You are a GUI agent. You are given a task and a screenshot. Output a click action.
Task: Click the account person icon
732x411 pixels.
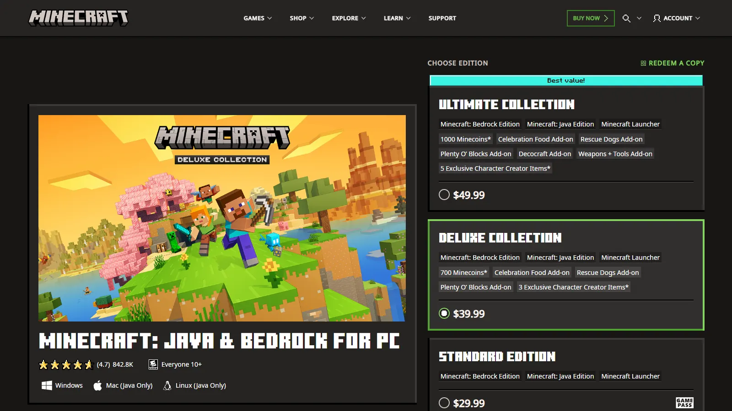click(x=657, y=18)
